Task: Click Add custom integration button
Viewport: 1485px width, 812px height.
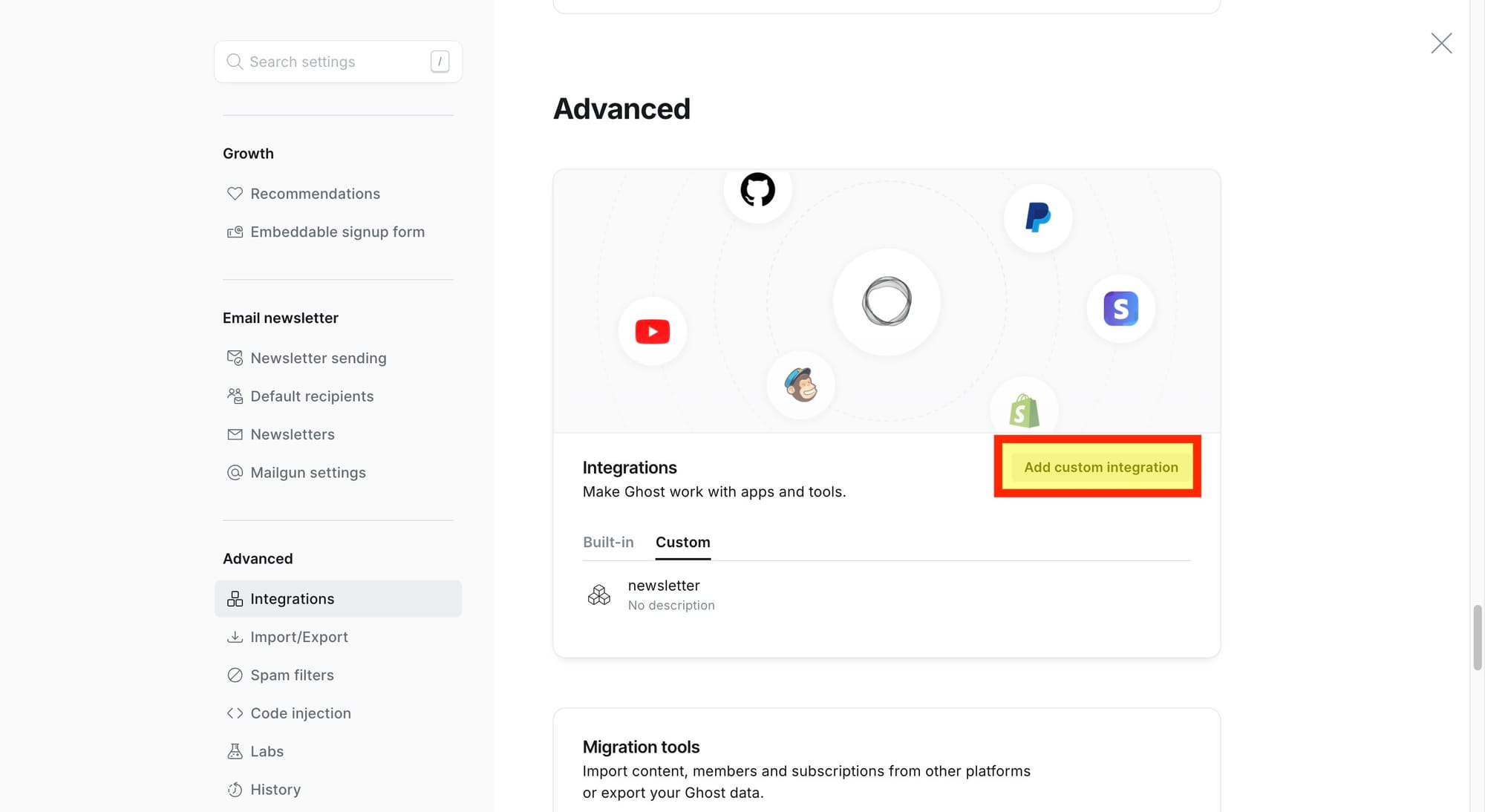Action: [x=1101, y=467]
